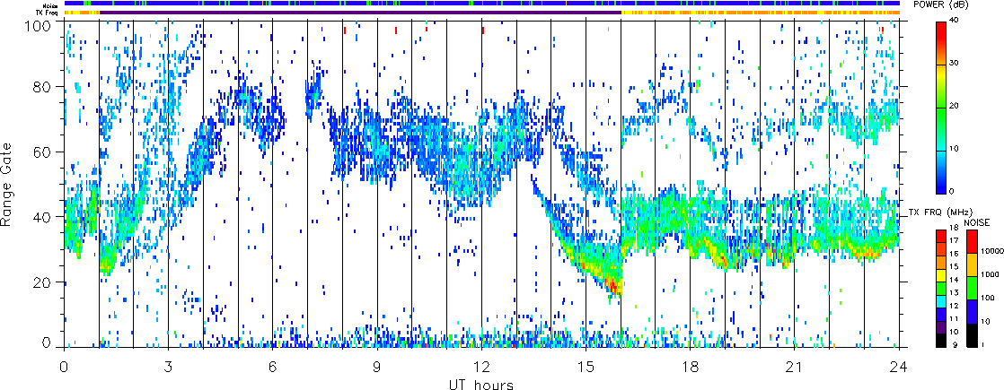This screenshot has width=1004, height=390.
Task: Click the 18 UT hour axis label
Action: click(x=691, y=367)
